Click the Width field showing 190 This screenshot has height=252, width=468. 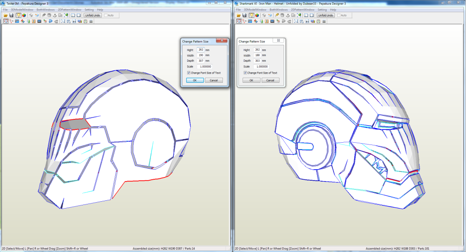[200, 55]
